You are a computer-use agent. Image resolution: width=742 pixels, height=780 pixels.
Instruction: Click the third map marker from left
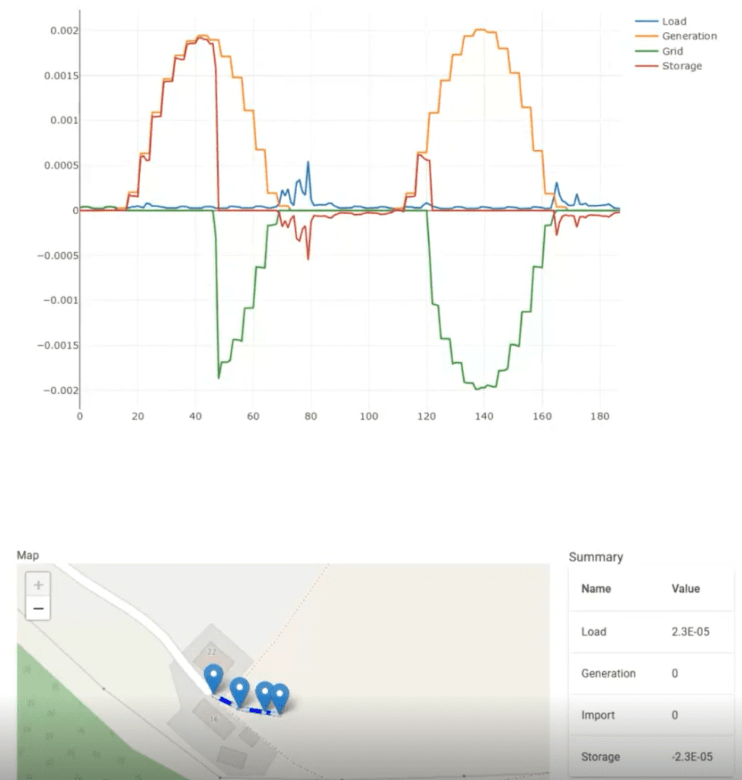coord(264,694)
